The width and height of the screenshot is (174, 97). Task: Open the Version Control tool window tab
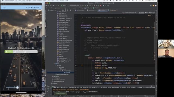pyautogui.click(x=52, y=96)
